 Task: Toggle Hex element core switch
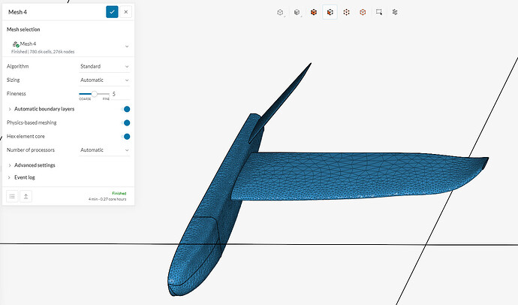click(x=126, y=137)
